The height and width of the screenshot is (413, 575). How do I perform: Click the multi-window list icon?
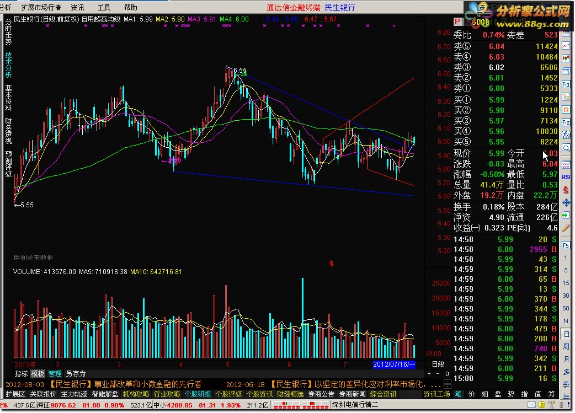click(x=566, y=71)
